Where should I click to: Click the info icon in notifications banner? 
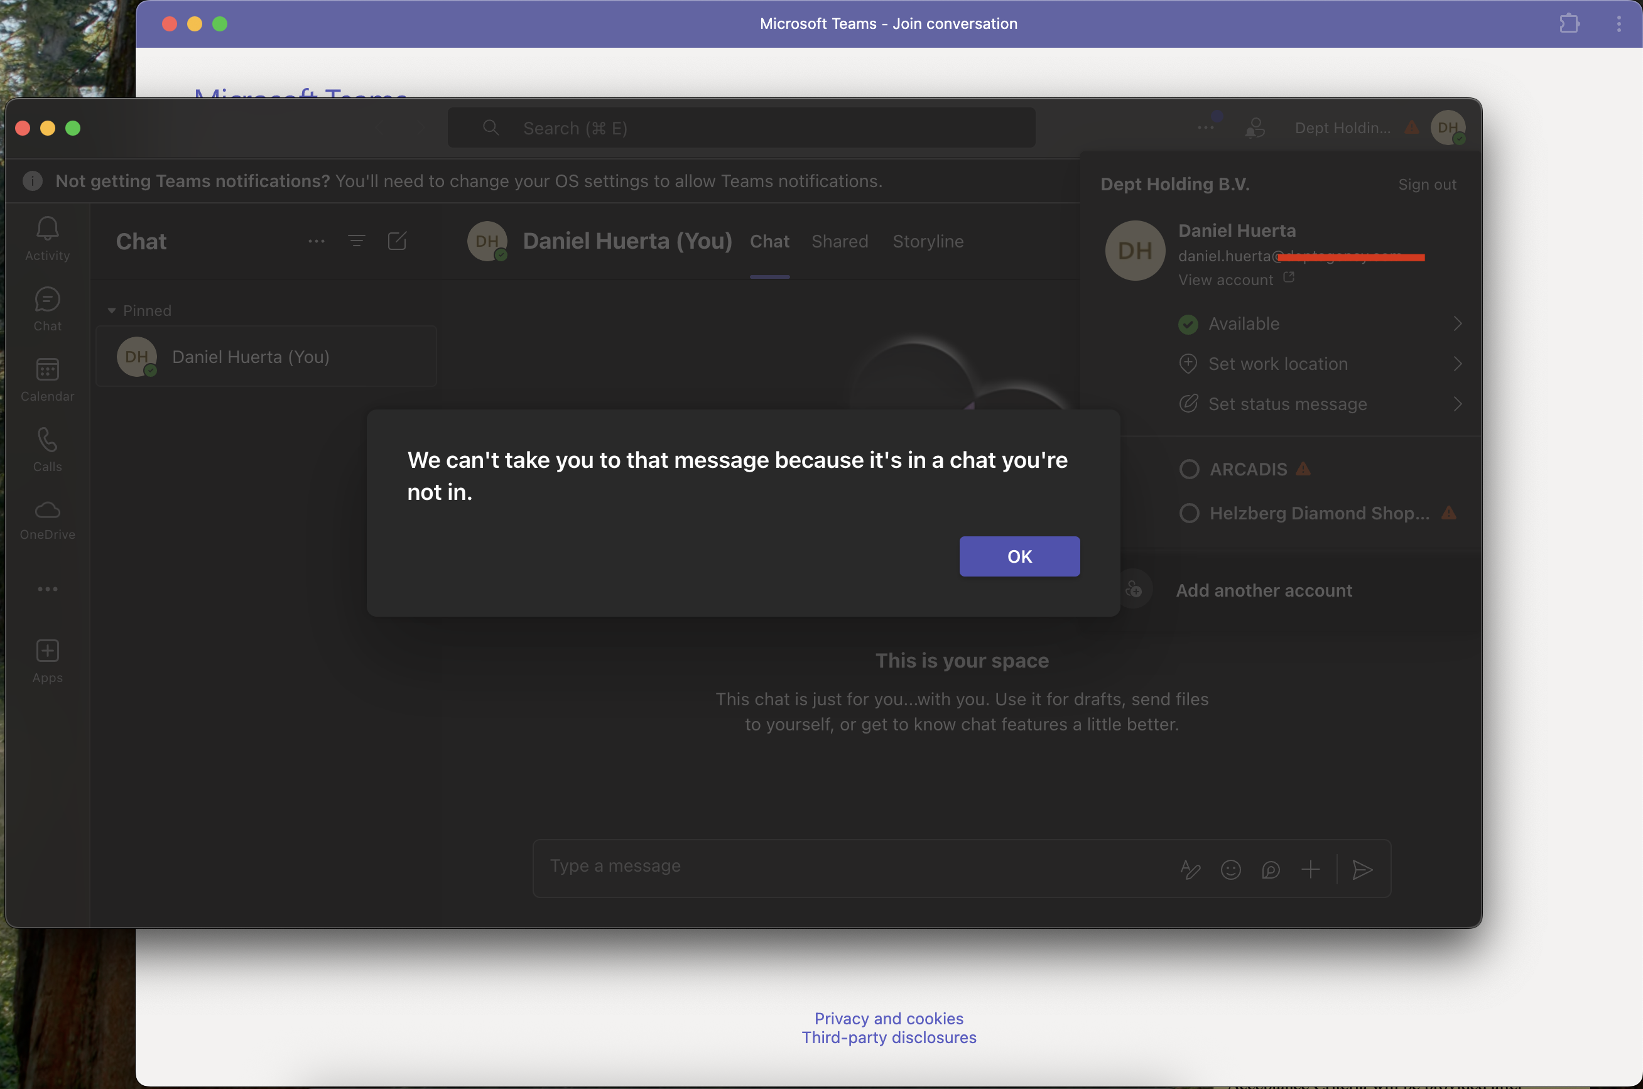[x=33, y=181]
